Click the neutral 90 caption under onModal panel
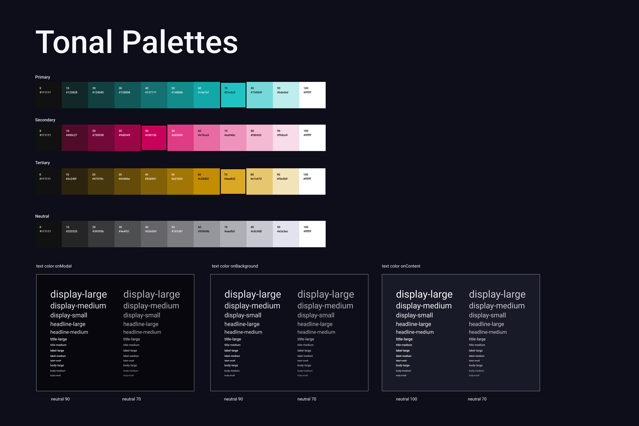The width and height of the screenshot is (639, 426). [60, 399]
